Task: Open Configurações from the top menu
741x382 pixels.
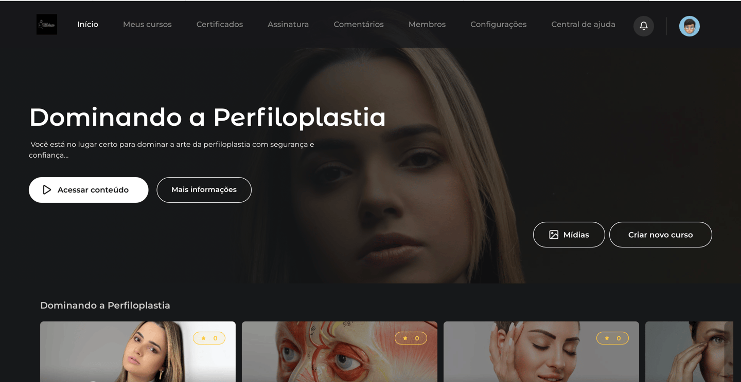Action: (x=499, y=24)
